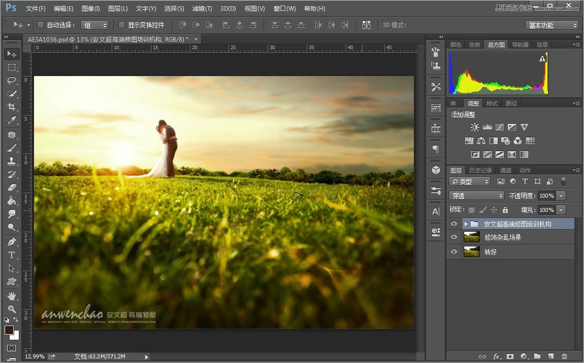
Task: Select the Zoom tool
Action: 11,308
